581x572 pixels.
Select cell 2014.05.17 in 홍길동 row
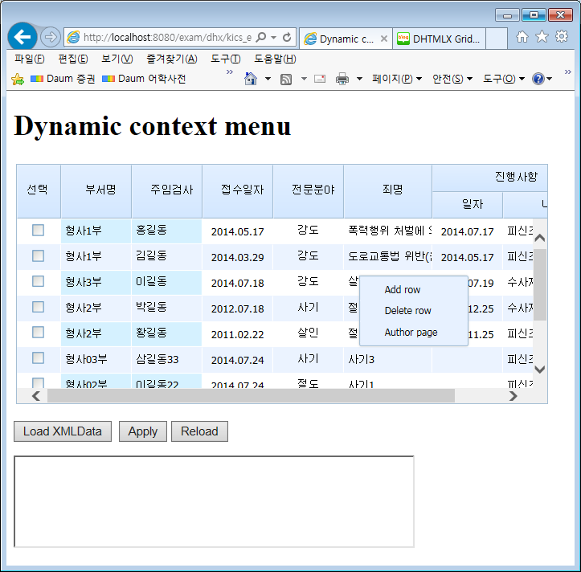pyautogui.click(x=238, y=231)
